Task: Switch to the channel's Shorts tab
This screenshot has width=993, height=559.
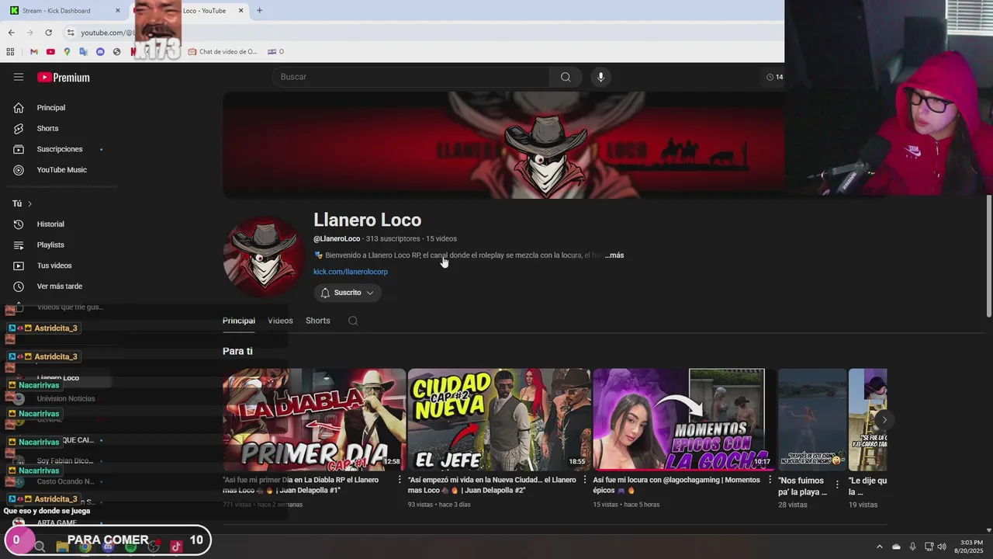Action: [317, 321]
